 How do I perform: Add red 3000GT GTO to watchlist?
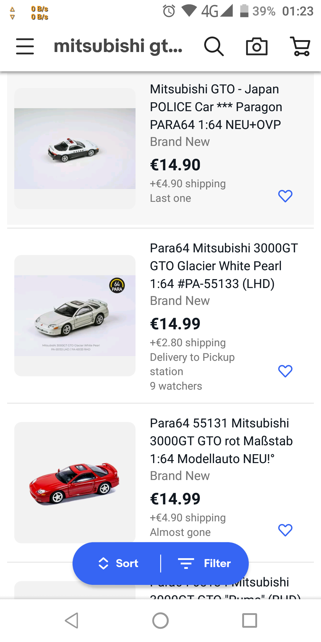point(285,530)
